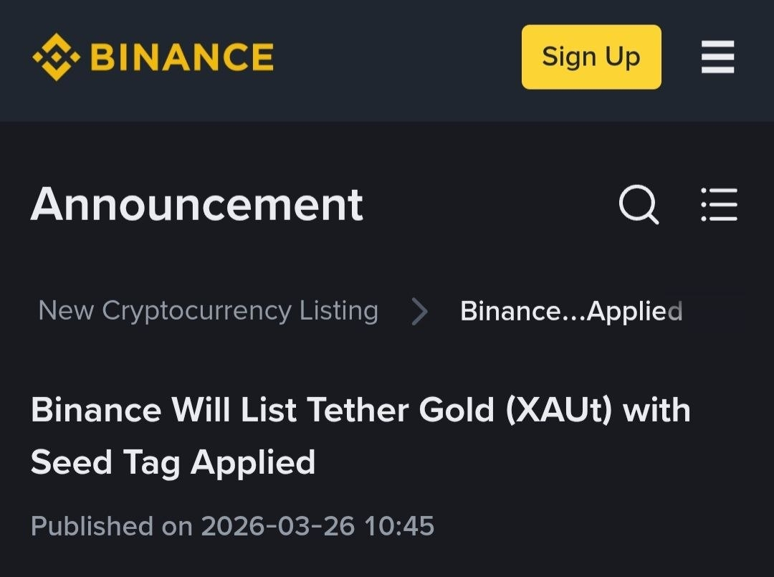
Task: Click the Announcement page heading
Action: point(197,204)
